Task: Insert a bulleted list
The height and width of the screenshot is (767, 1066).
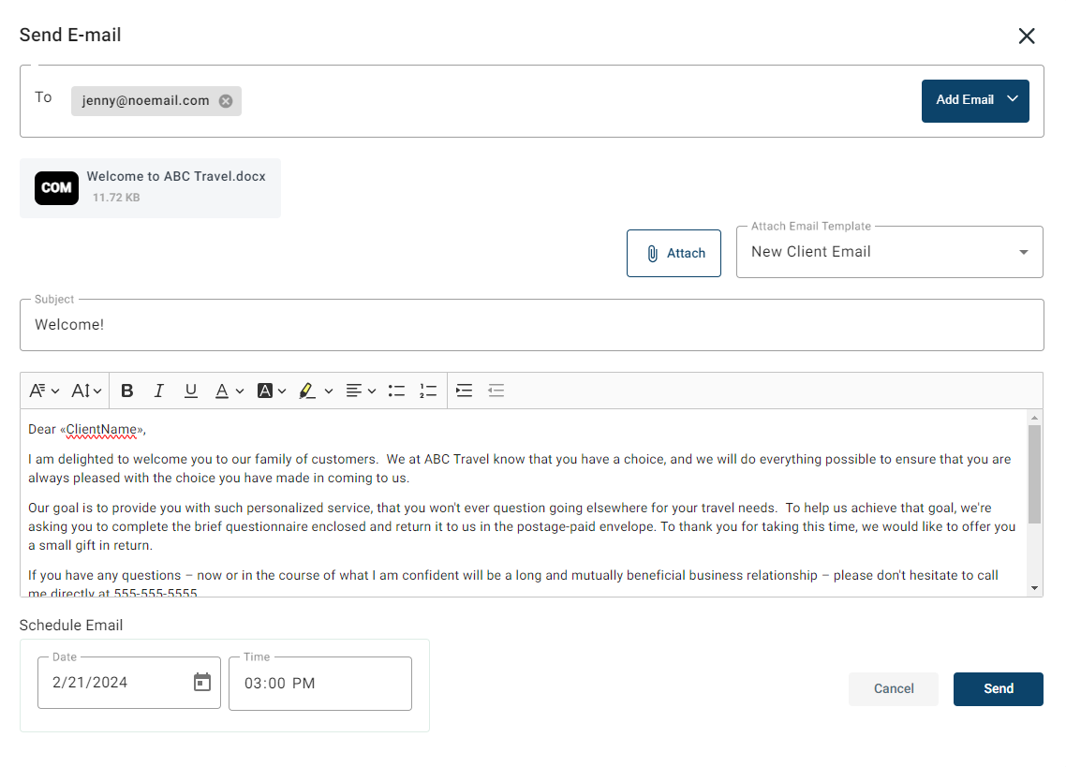Action: 396,391
